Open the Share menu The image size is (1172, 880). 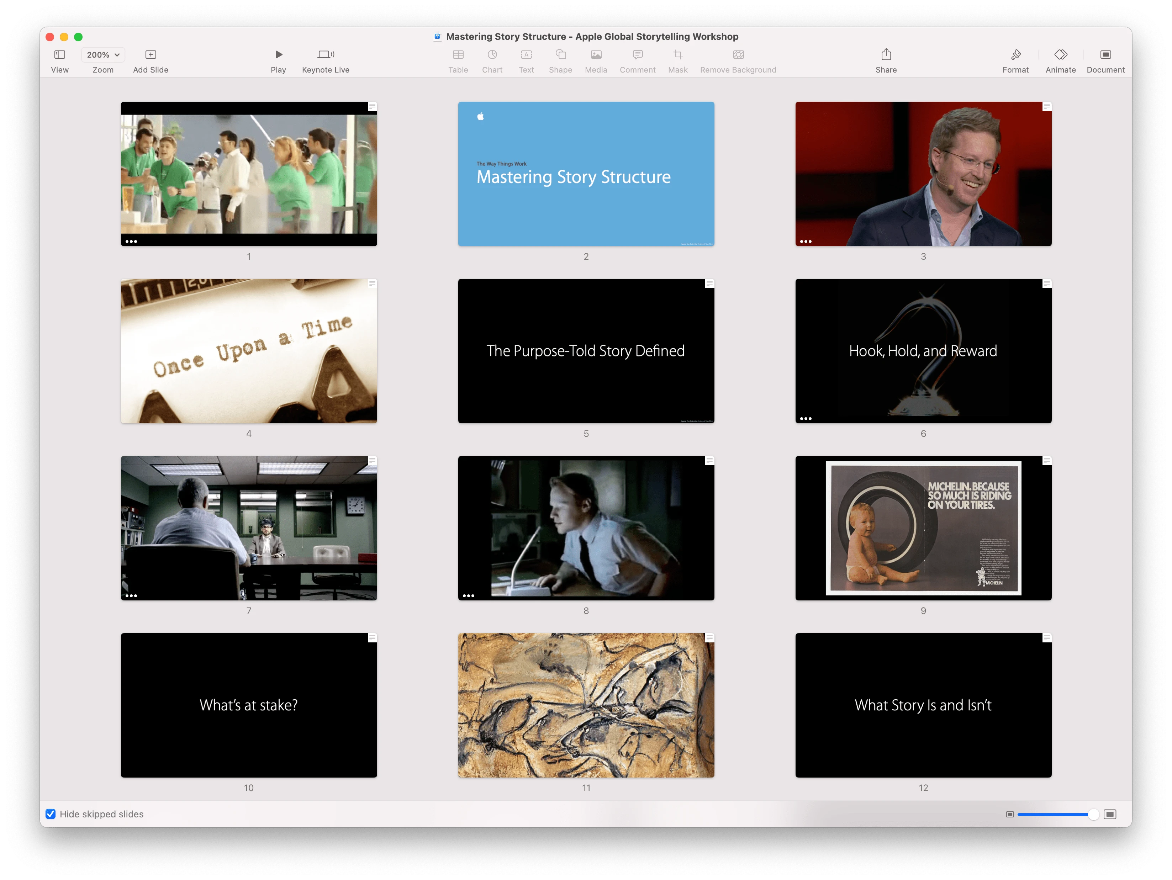(x=886, y=54)
